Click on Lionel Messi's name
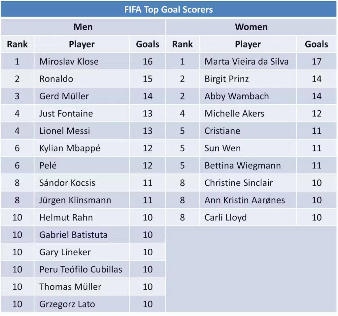Viewport: 338px width, 316px height. click(x=65, y=131)
